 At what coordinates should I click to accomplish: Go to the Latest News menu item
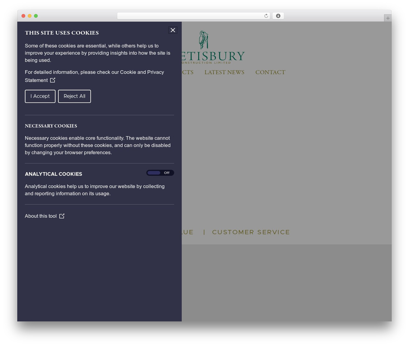(224, 72)
